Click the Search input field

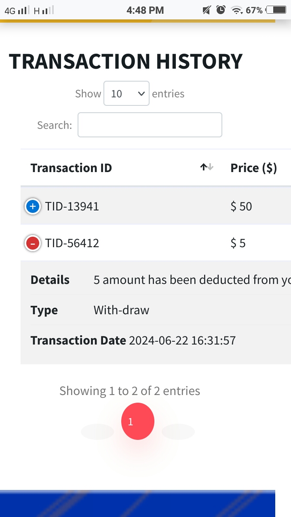(150, 125)
